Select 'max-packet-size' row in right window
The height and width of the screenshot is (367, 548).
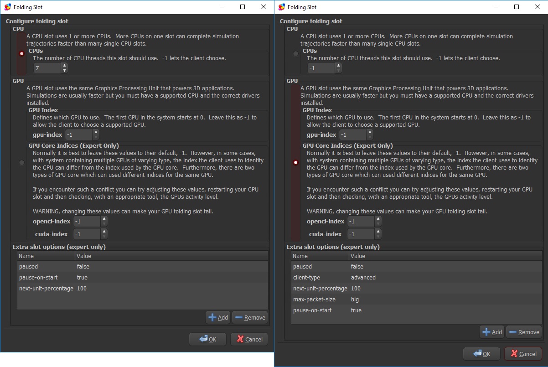[x=417, y=300]
